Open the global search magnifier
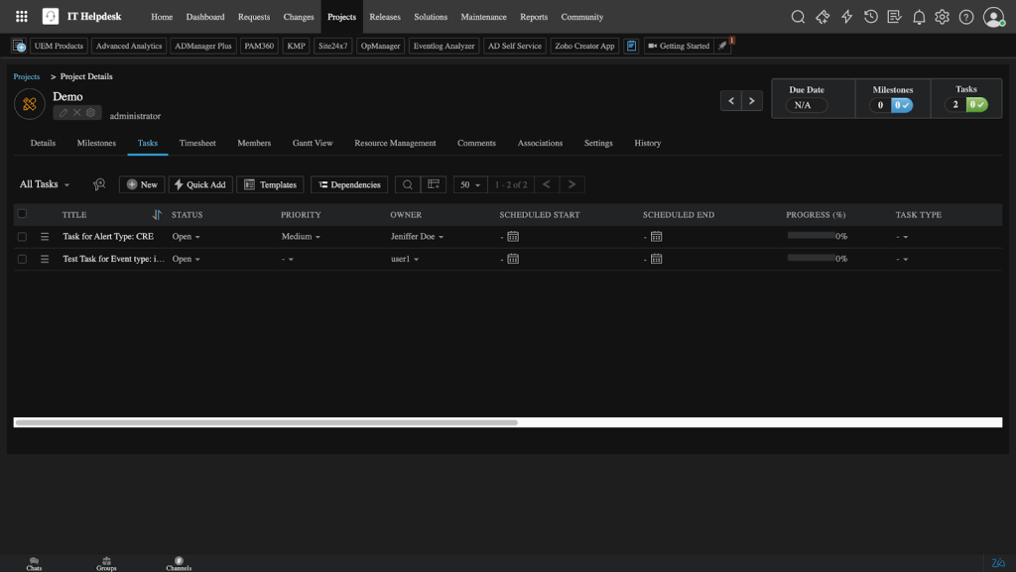 (798, 17)
